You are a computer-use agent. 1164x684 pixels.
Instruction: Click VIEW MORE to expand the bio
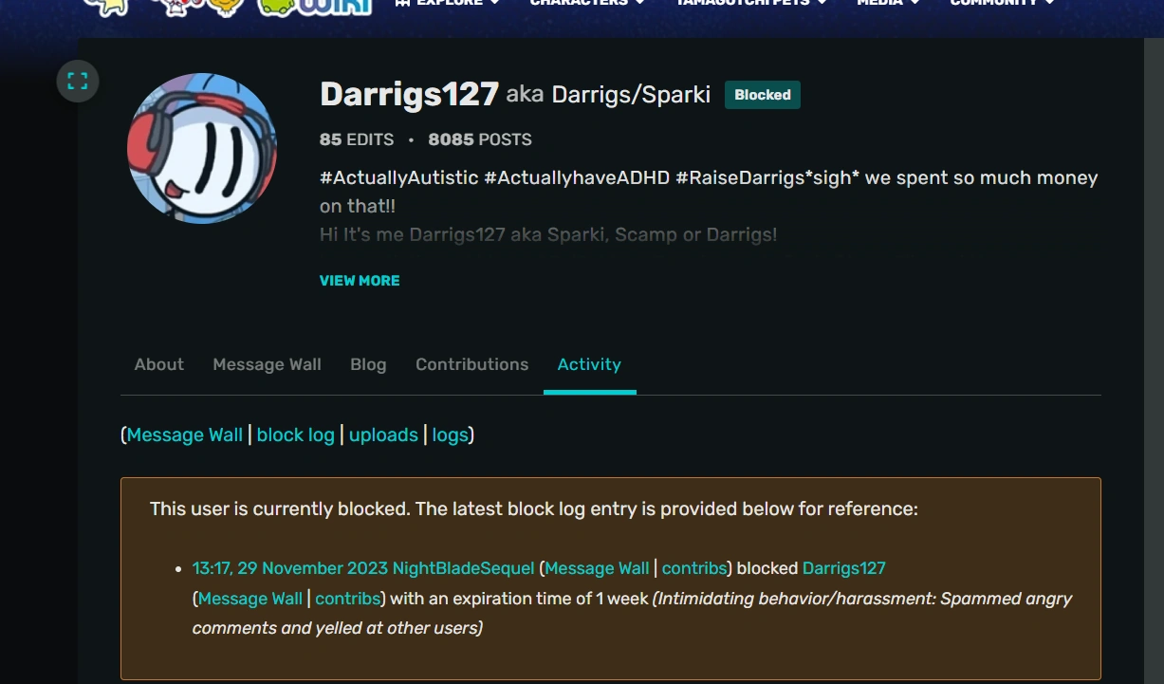click(x=360, y=280)
